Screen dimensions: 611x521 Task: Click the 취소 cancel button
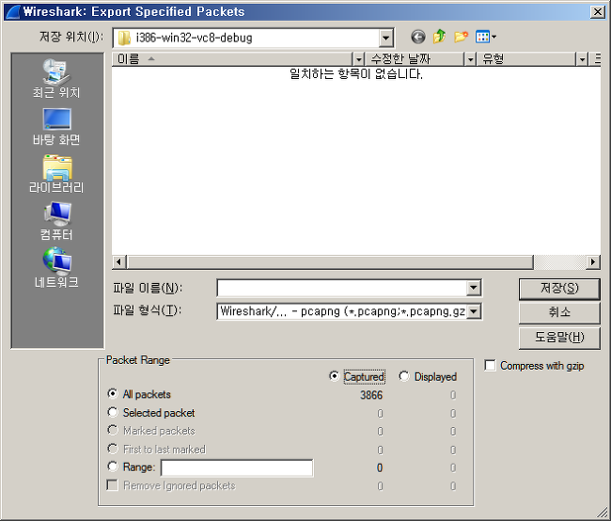(559, 313)
